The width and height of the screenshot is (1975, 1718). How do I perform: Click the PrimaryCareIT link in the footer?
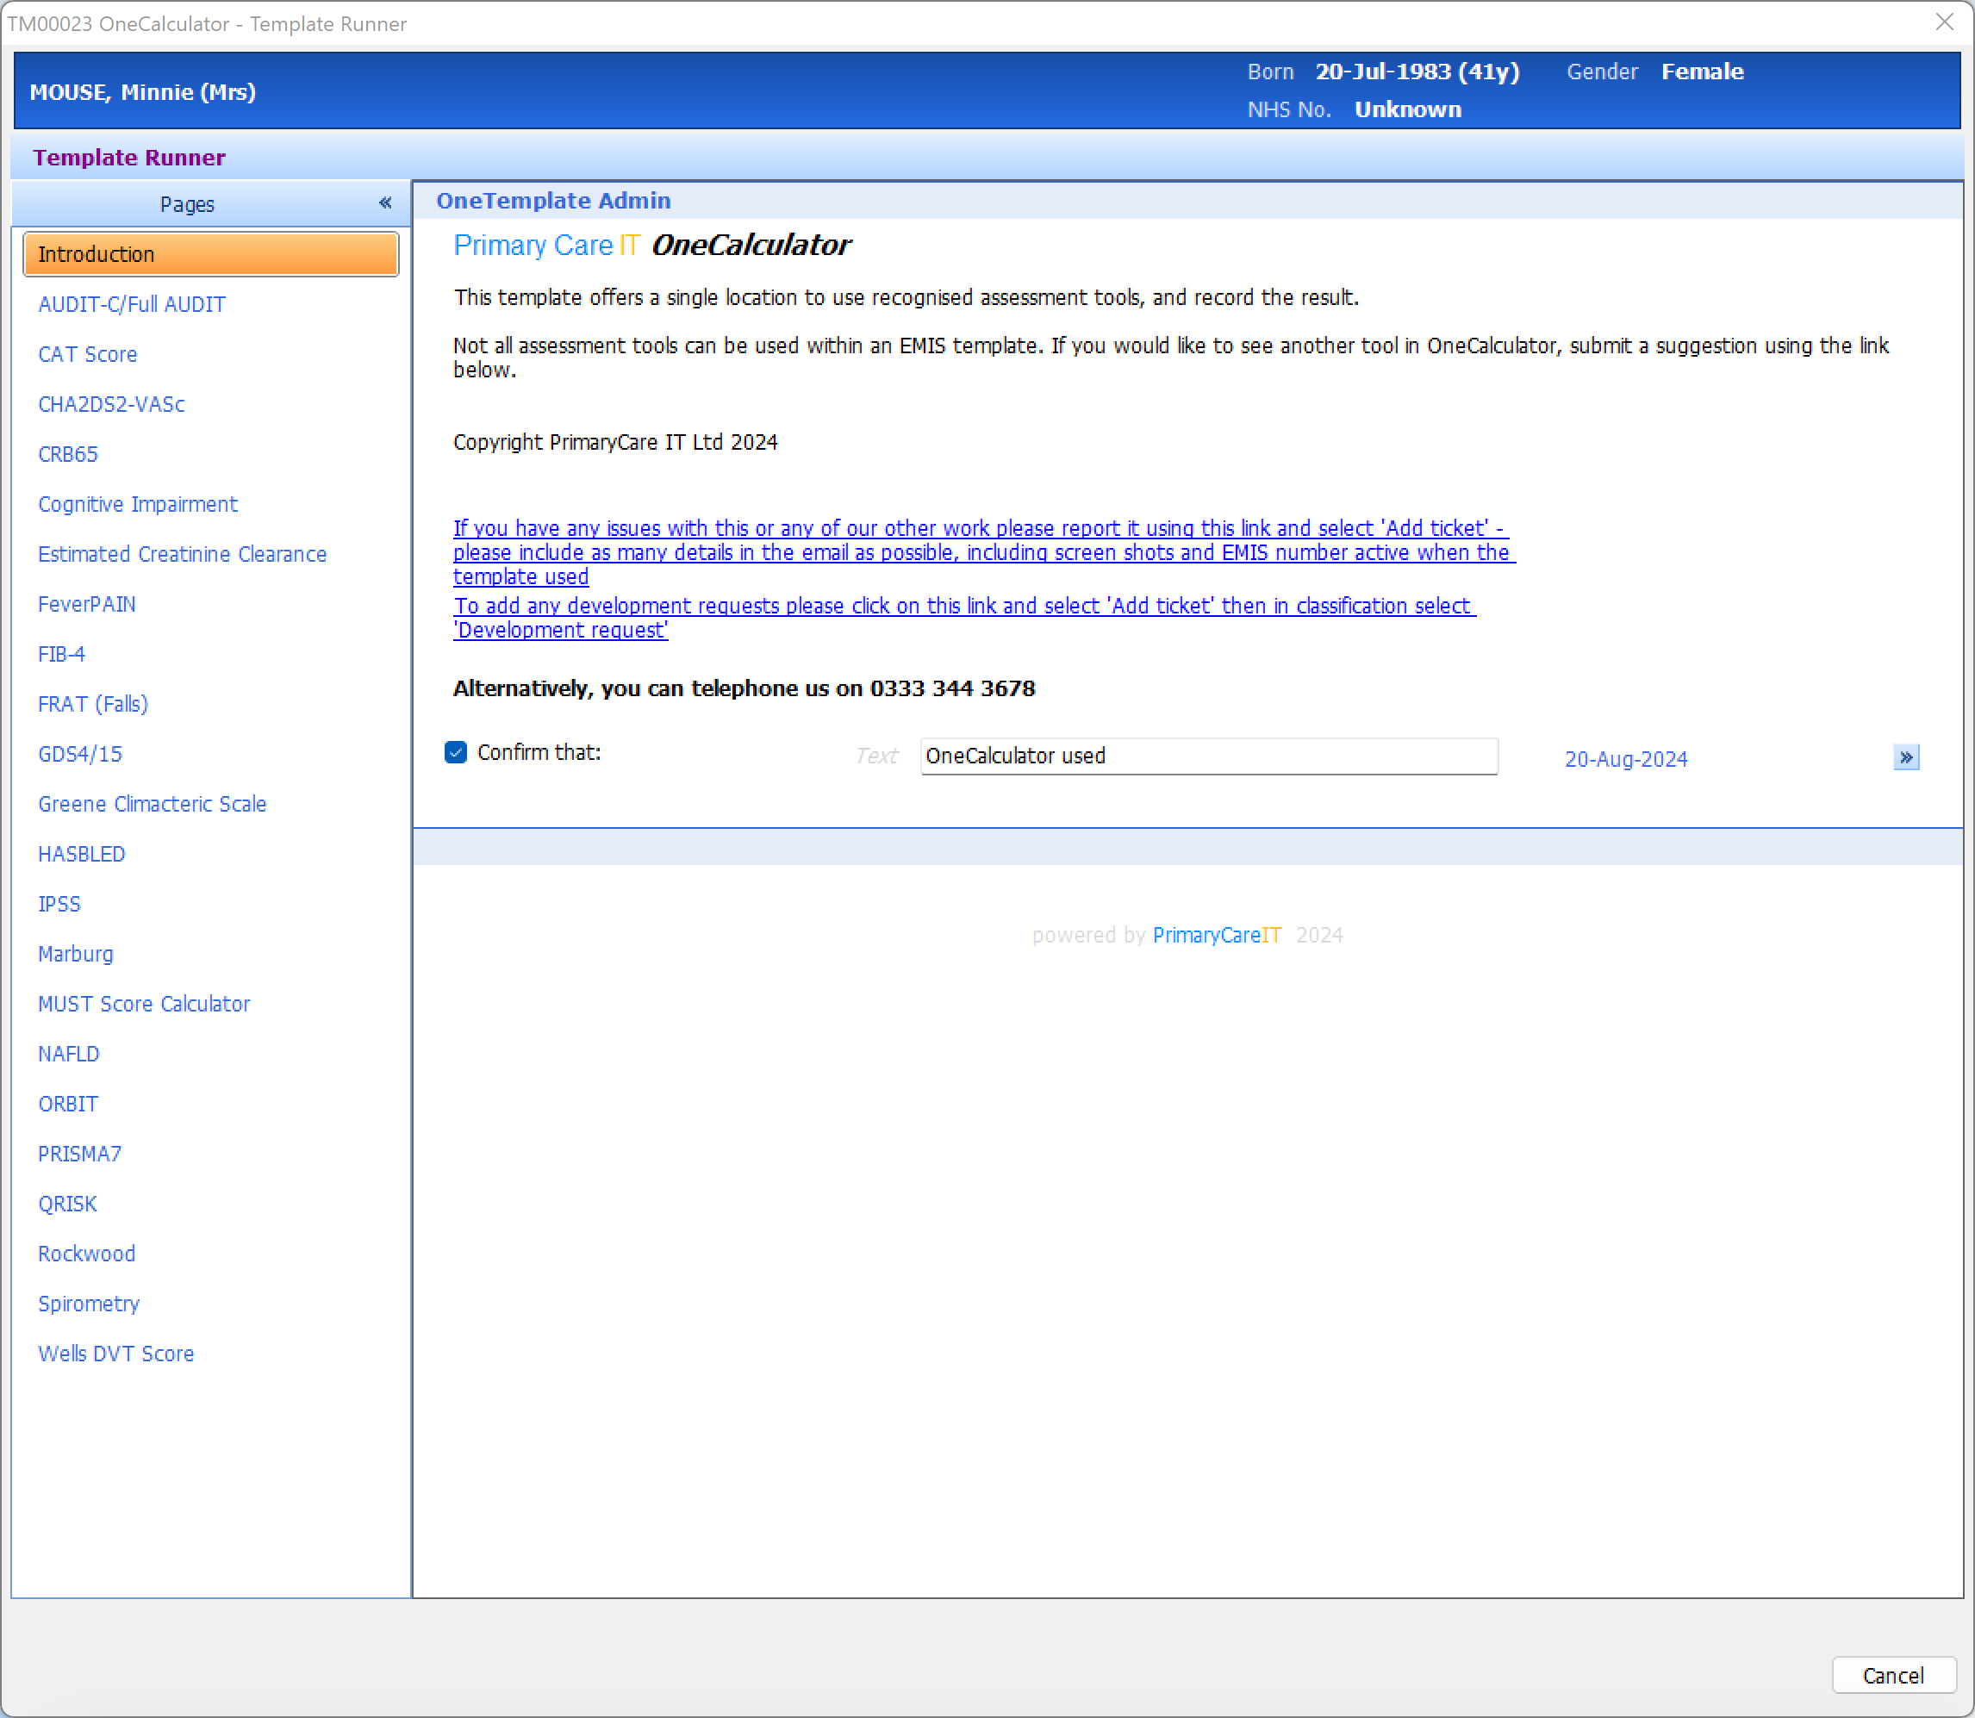[x=1217, y=936]
